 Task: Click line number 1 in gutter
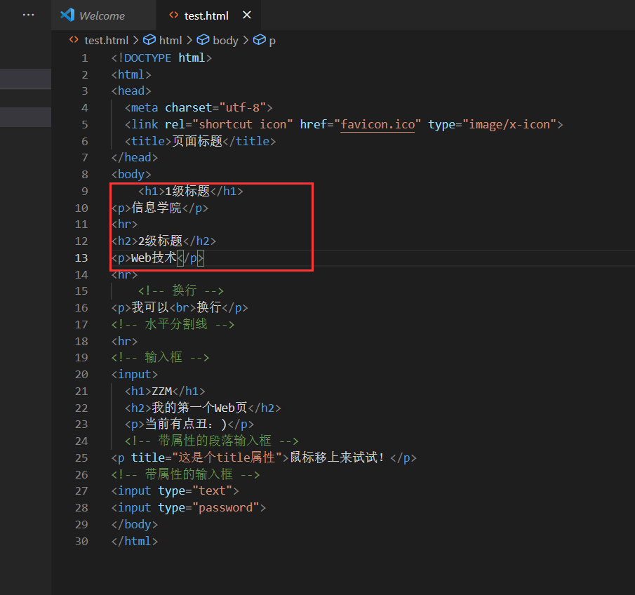[85, 58]
